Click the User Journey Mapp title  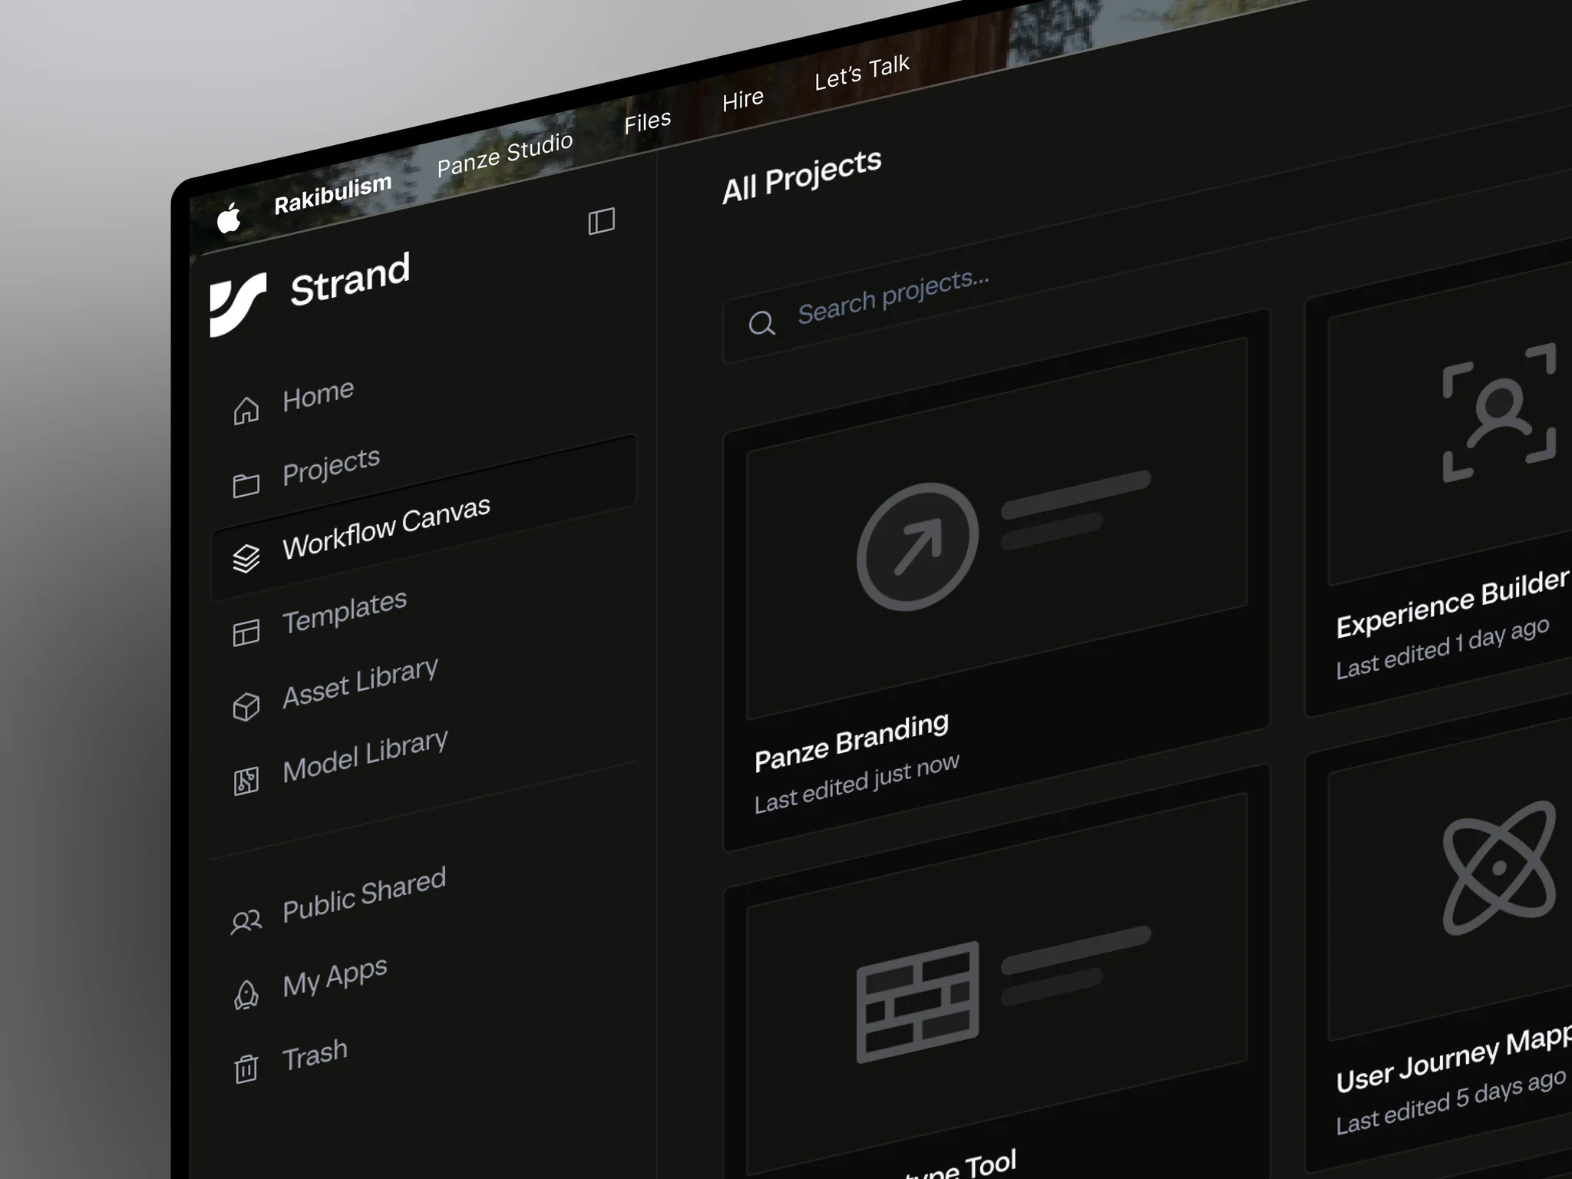1453,1058
